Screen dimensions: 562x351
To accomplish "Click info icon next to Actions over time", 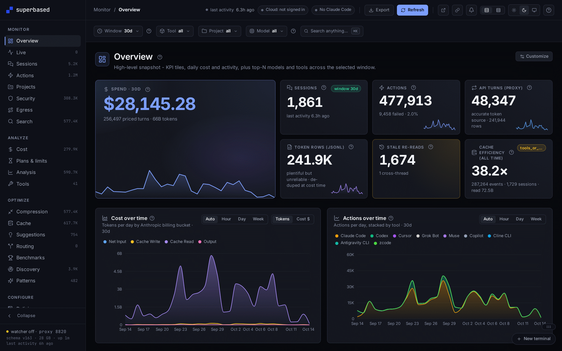I will (x=391, y=218).
